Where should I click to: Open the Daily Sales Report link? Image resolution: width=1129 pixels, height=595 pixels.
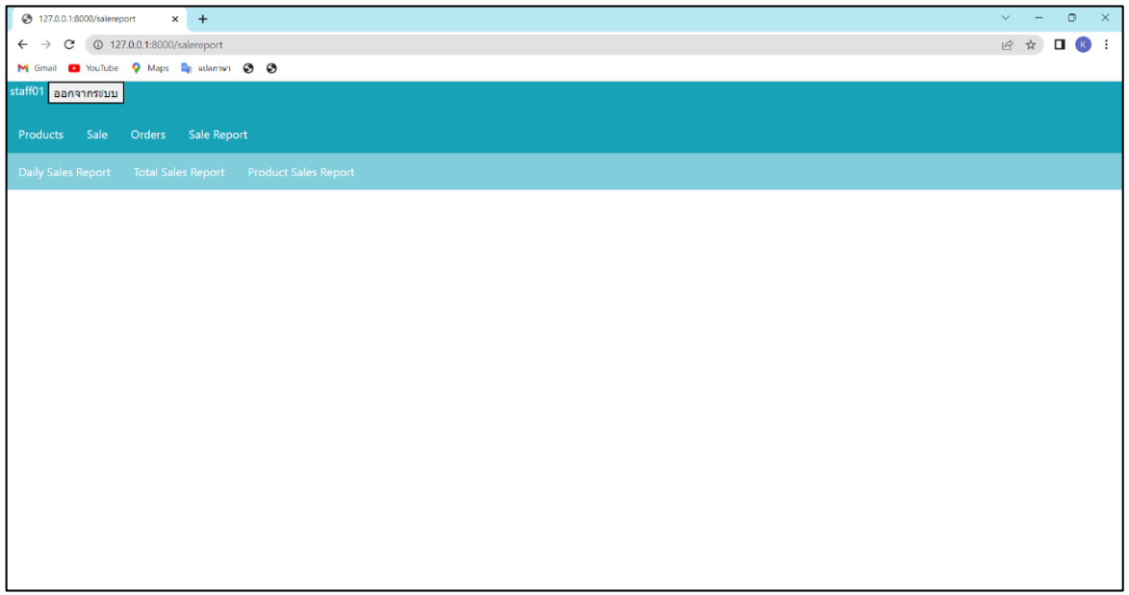coord(64,172)
